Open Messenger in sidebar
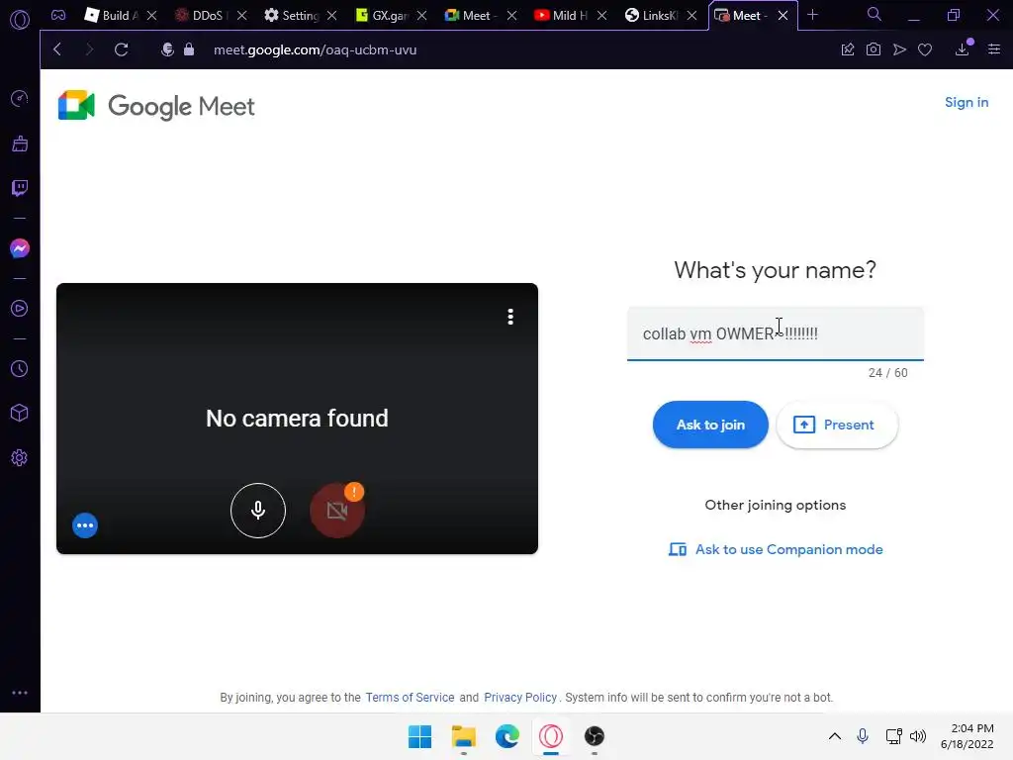The image size is (1013, 760). pyautogui.click(x=20, y=248)
